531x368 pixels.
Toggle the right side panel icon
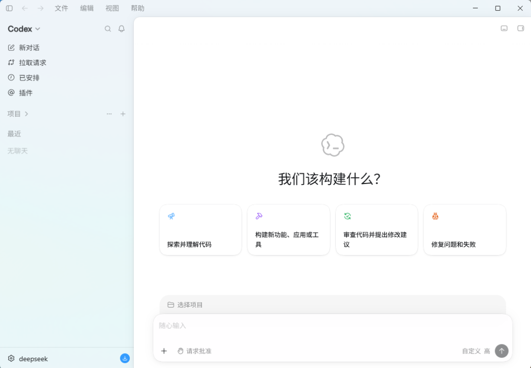pyautogui.click(x=521, y=28)
